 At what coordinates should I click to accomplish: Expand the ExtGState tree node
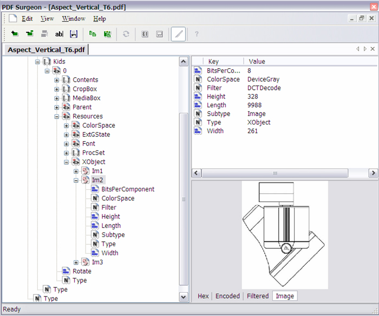[x=66, y=135]
